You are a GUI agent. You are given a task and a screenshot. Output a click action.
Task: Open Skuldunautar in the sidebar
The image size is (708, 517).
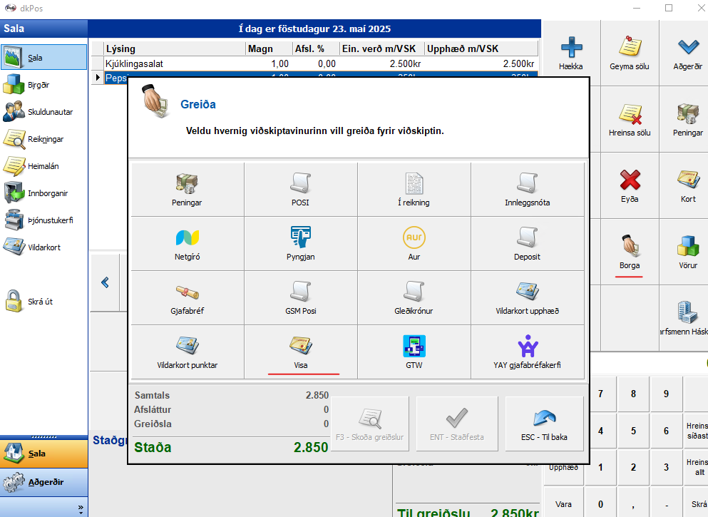pyautogui.click(x=43, y=112)
